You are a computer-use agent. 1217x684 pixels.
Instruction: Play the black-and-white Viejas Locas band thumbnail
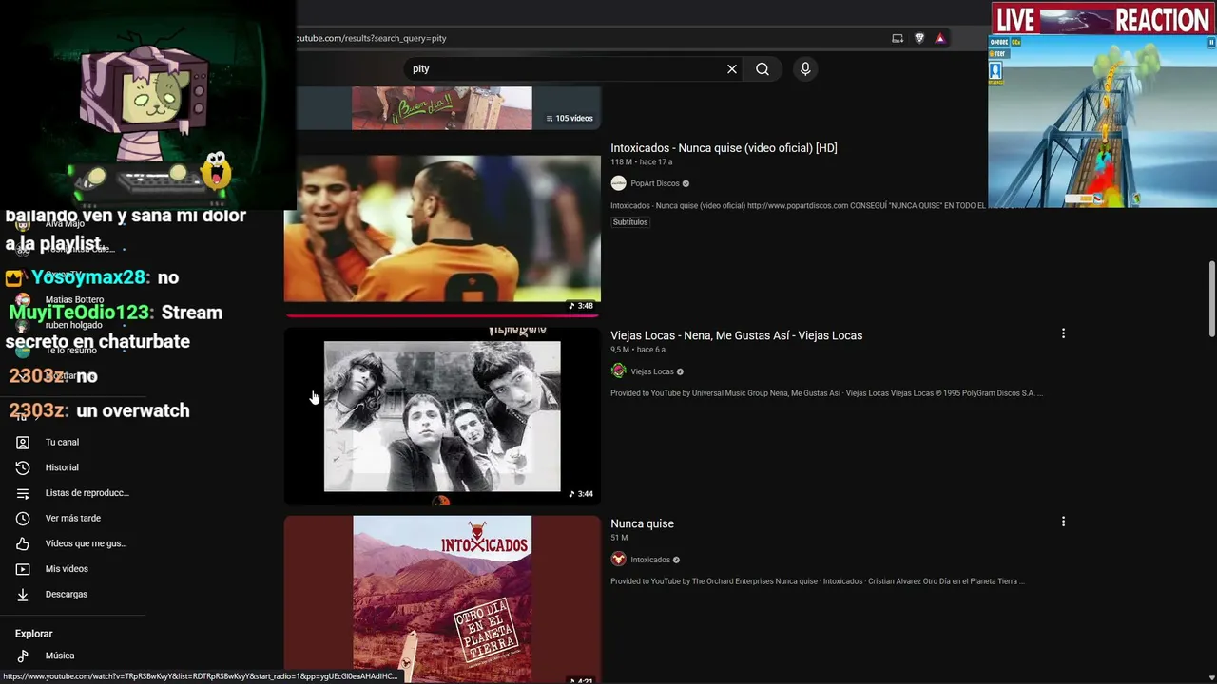pyautogui.click(x=442, y=416)
